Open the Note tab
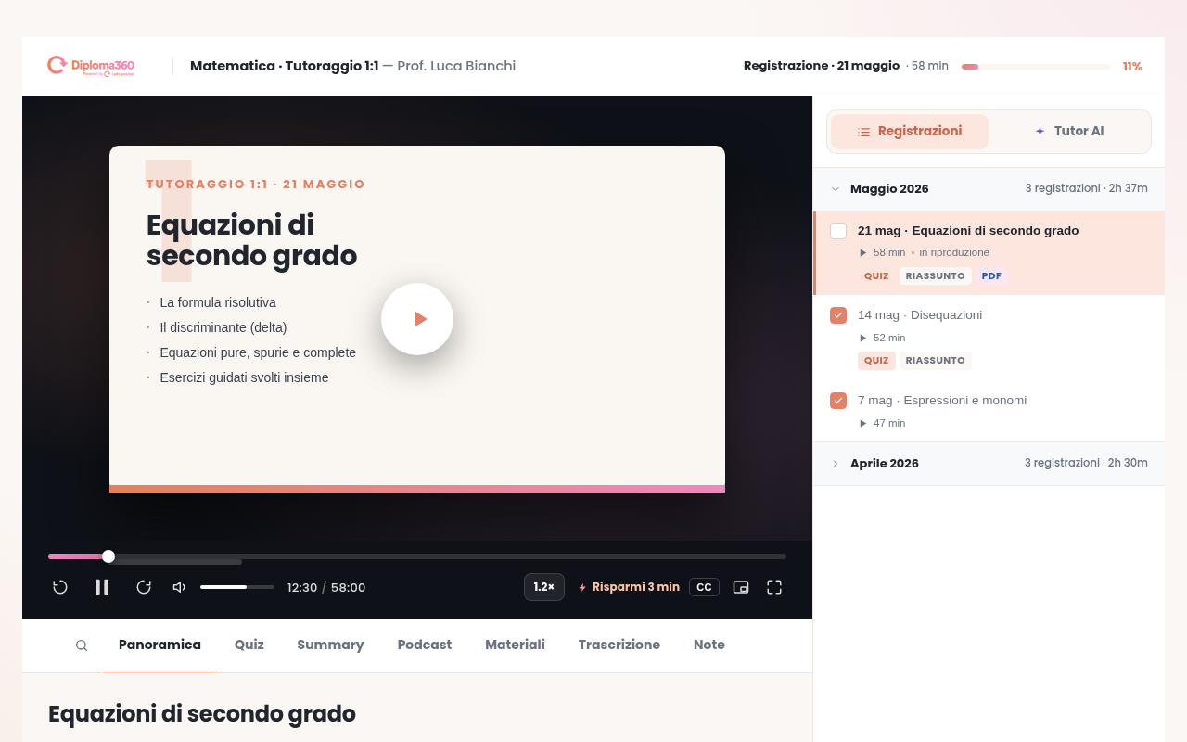 click(x=709, y=645)
